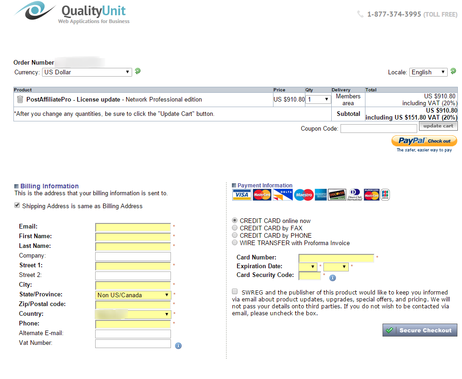Click the 'Payment Information' heading
Image resolution: width=462 pixels, height=379 pixels.
pos(265,185)
